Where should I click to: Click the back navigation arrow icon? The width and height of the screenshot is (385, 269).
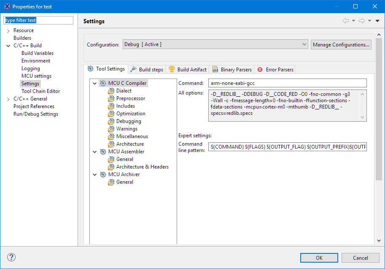coord(346,21)
